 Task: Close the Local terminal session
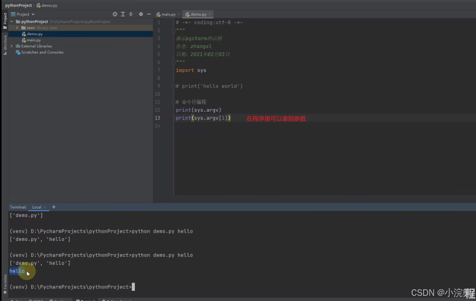45,207
